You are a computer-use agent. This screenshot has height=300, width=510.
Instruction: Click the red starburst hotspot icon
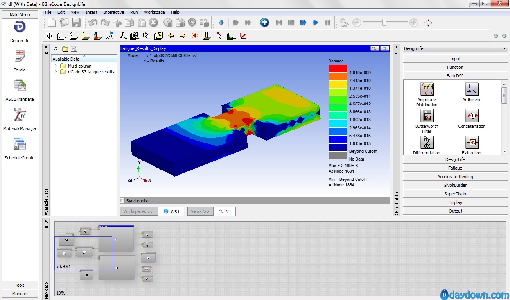pos(195,36)
